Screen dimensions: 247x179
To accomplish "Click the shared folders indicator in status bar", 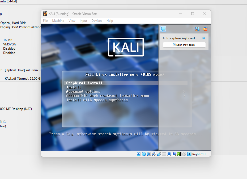I will pyautogui.click(x=164, y=154).
